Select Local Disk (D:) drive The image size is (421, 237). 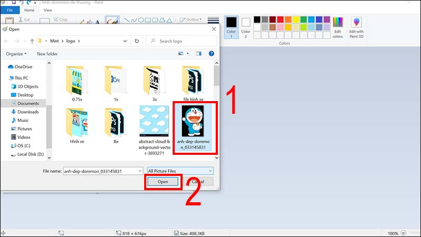point(27,154)
